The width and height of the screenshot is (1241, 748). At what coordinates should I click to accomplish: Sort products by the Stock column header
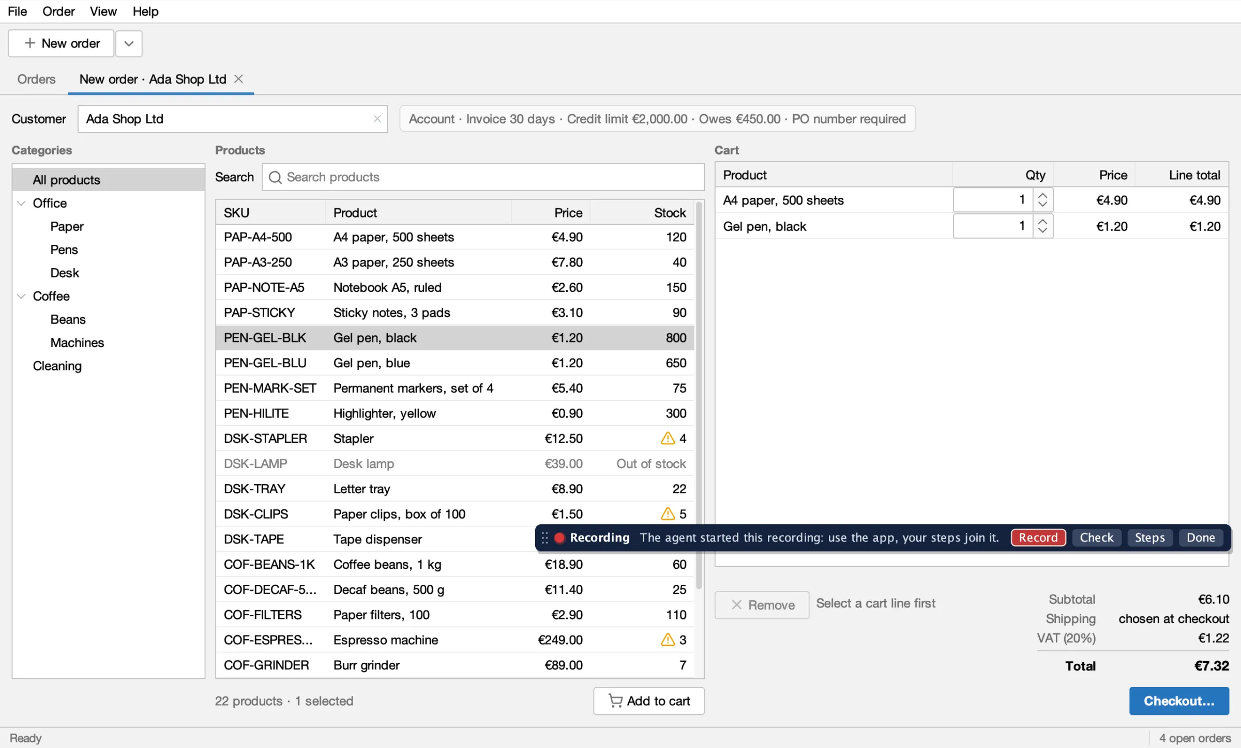click(x=641, y=213)
